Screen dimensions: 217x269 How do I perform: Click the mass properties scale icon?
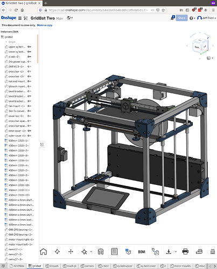coord(213,251)
